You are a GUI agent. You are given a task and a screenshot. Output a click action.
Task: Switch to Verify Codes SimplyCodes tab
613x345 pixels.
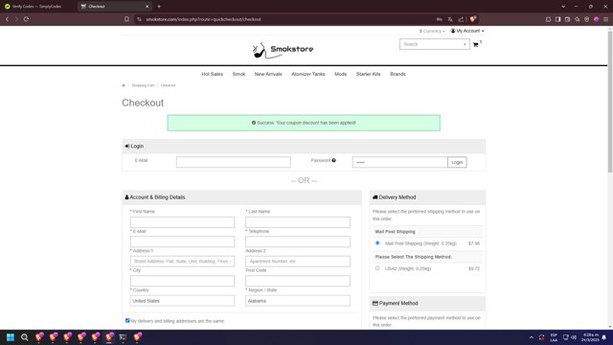click(x=37, y=7)
